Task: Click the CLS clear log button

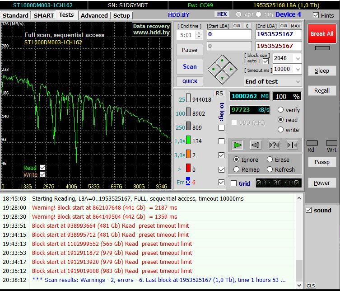Action: (311, 286)
